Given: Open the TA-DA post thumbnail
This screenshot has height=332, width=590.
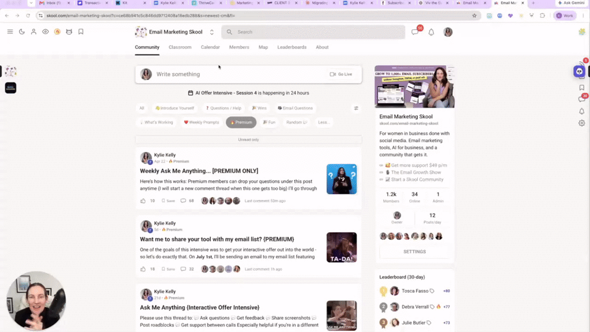Looking at the screenshot, I should click(x=341, y=247).
